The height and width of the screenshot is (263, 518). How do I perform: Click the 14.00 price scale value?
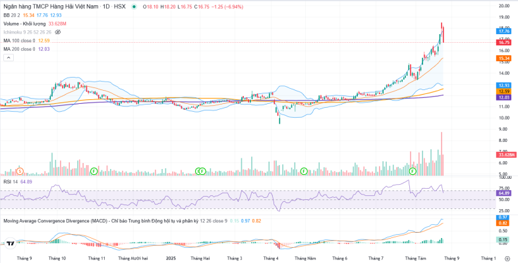tap(504, 73)
